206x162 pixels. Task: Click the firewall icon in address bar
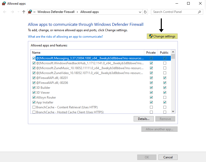click(x=30, y=12)
